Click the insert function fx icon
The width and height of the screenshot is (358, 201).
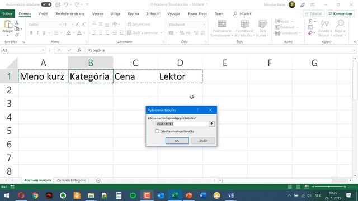point(79,50)
